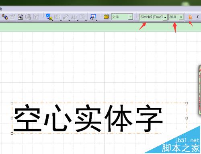Expand the SimHei font name dropdown arrow
This screenshot has width=201, height=154.
pos(165,17)
